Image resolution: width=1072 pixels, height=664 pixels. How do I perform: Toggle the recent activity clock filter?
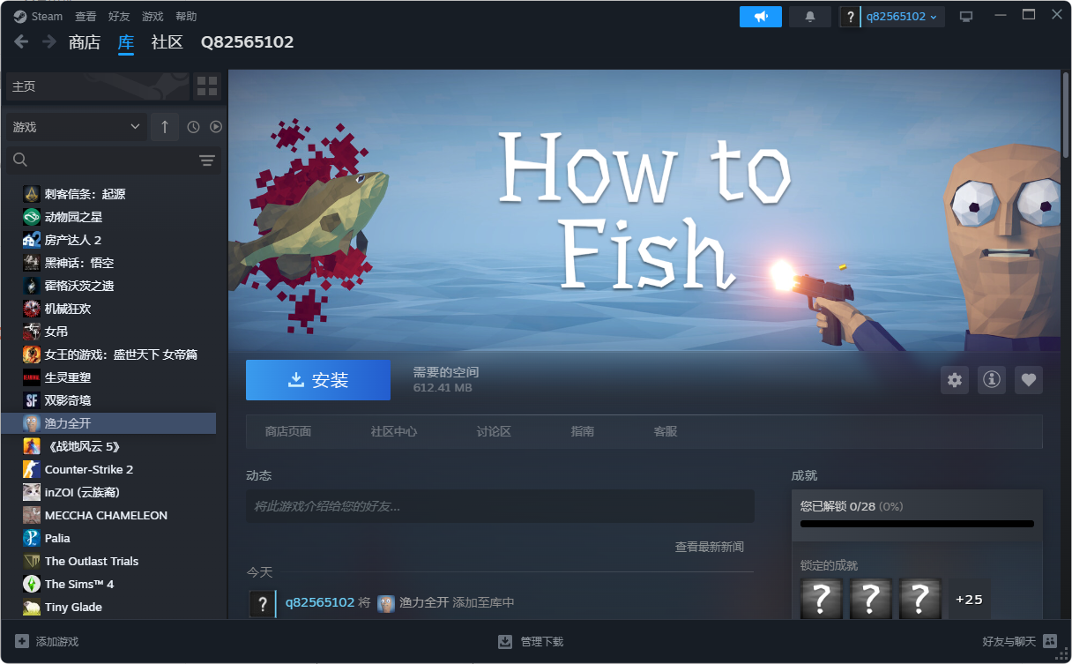[x=194, y=127]
